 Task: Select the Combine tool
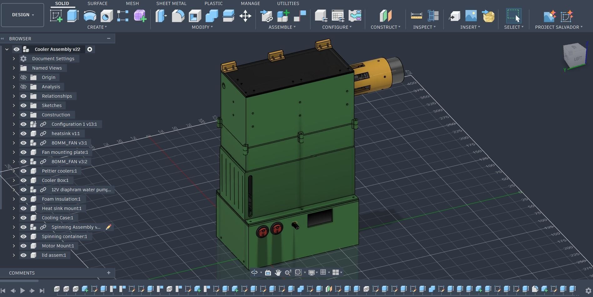212,16
